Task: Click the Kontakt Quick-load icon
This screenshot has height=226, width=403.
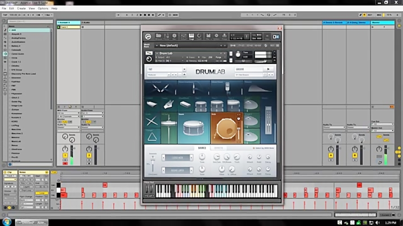Action: click(199, 36)
